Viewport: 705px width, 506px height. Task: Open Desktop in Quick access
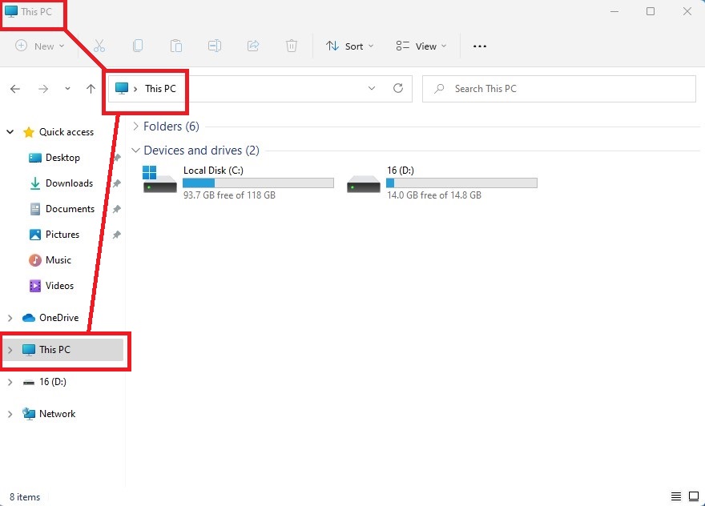63,158
